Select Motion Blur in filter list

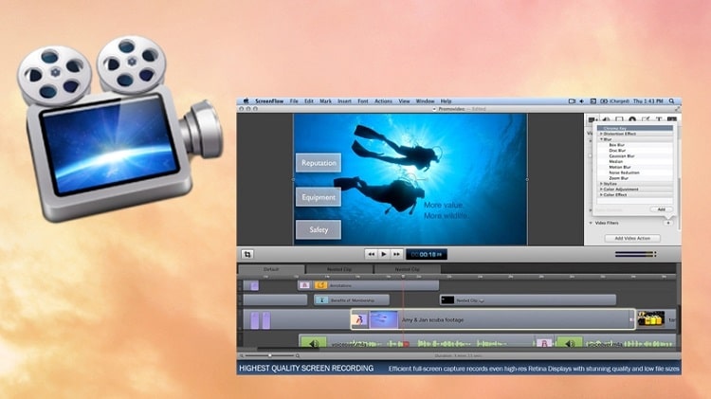pyautogui.click(x=619, y=167)
